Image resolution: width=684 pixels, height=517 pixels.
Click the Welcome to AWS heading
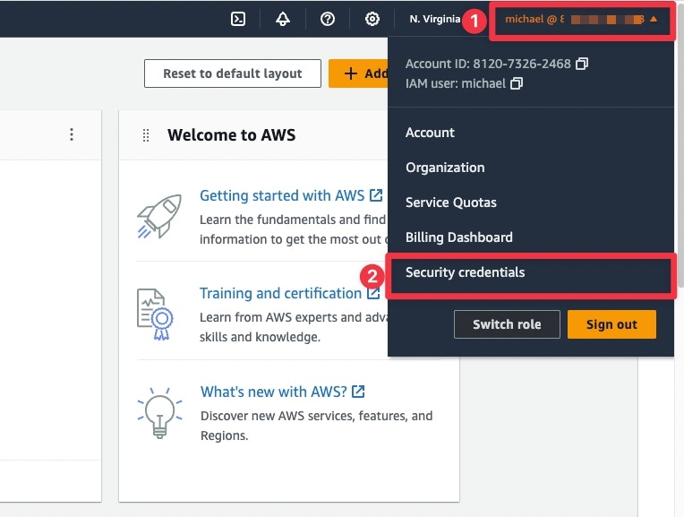232,135
